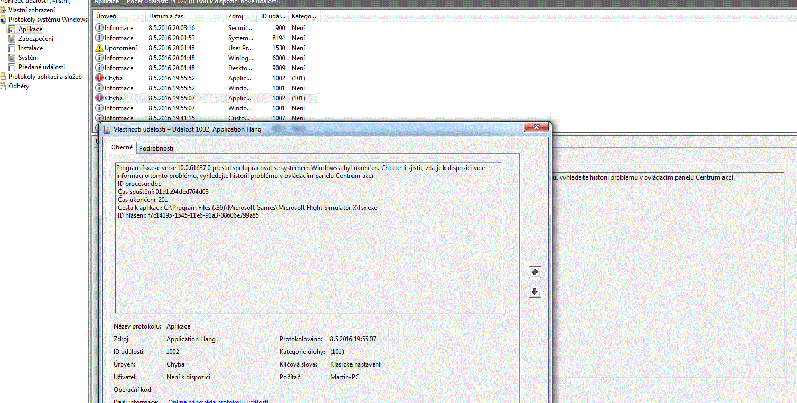The width and height of the screenshot is (797, 403).
Task: Select the Instalace log entry
Action: [x=31, y=48]
